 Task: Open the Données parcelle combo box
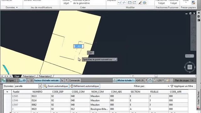[40, 86]
